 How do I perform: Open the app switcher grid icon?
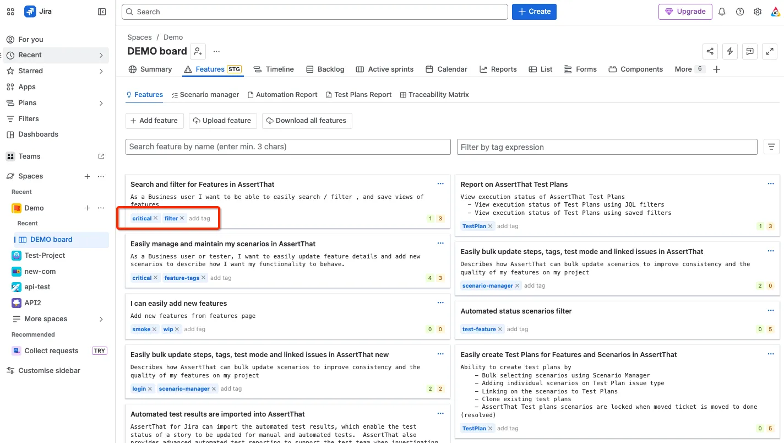coord(10,12)
